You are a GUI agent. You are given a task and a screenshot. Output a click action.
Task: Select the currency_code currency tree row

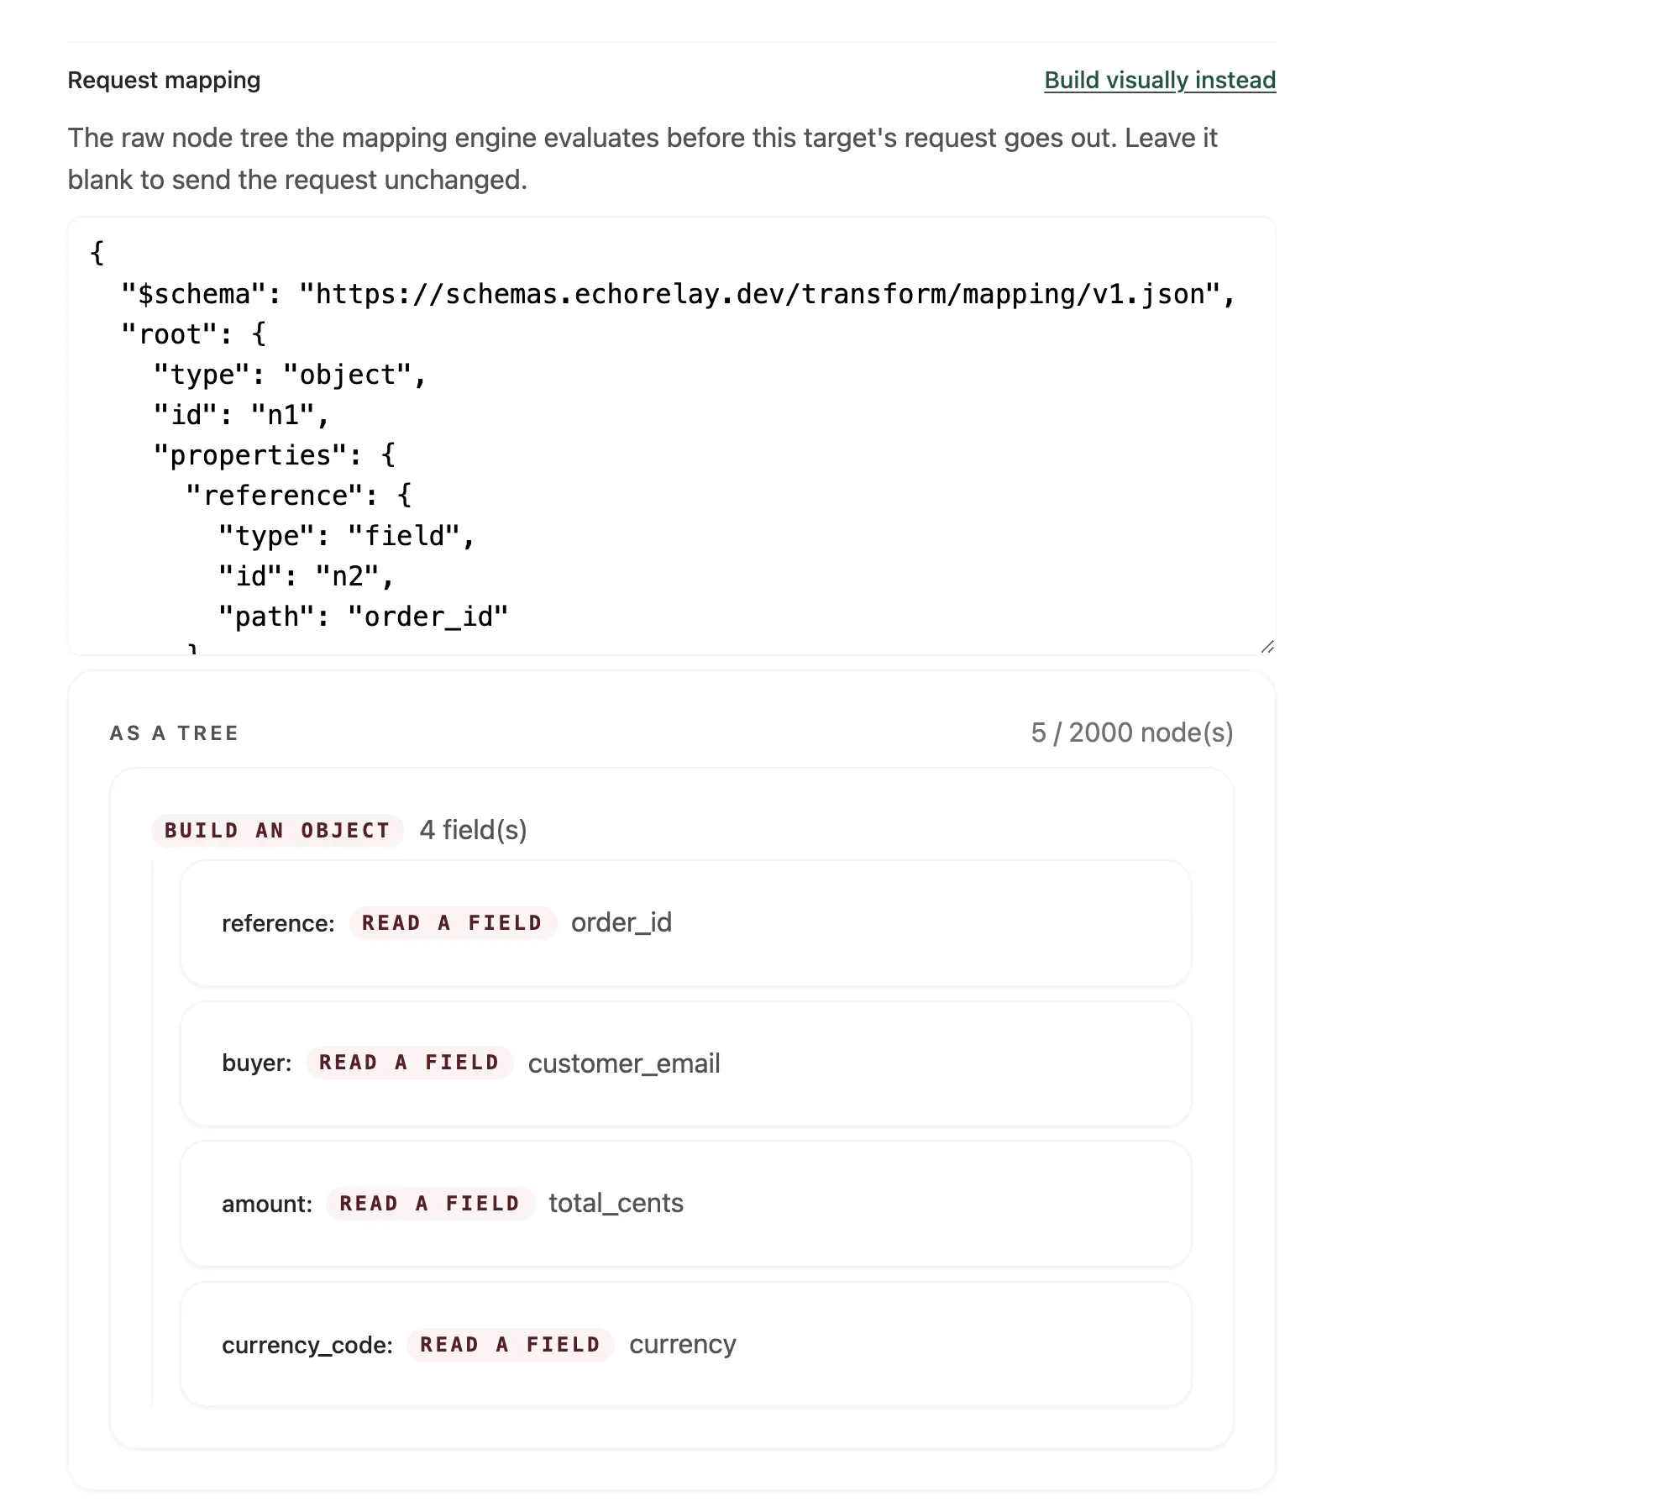685,1344
